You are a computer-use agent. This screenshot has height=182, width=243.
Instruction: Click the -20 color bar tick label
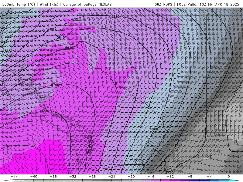(132, 177)
